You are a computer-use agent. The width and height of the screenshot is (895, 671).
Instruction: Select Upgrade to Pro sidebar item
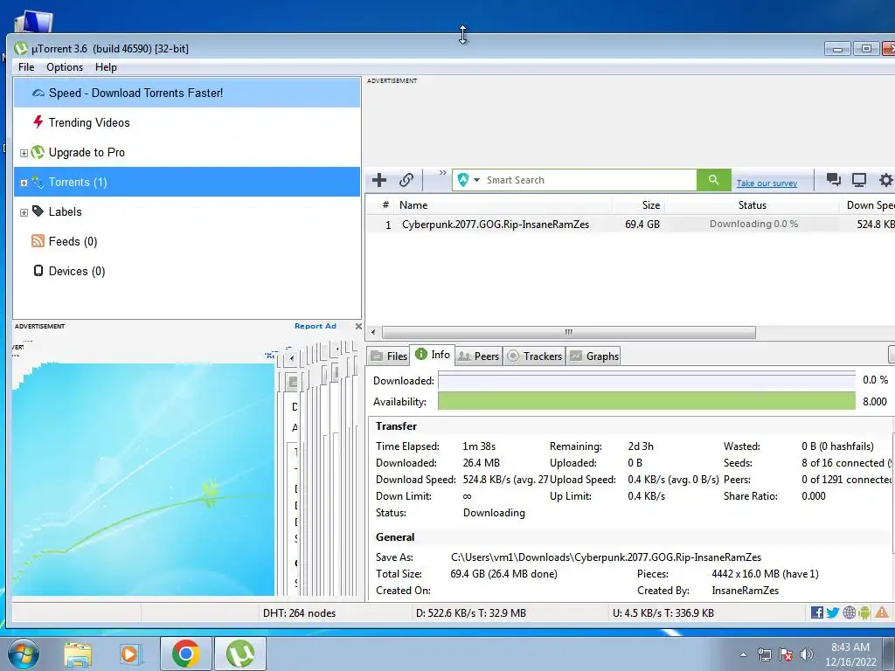click(x=87, y=152)
